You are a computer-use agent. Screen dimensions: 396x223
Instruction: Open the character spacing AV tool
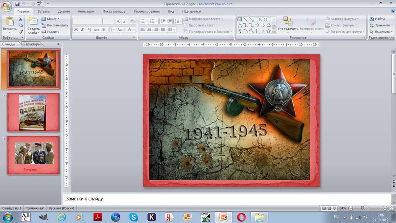tap(111, 29)
